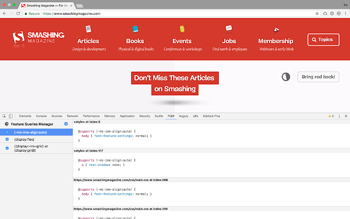This screenshot has height=219, width=350.
Task: Close the Smashing Magazine browser tab
Action: click(x=71, y=5)
